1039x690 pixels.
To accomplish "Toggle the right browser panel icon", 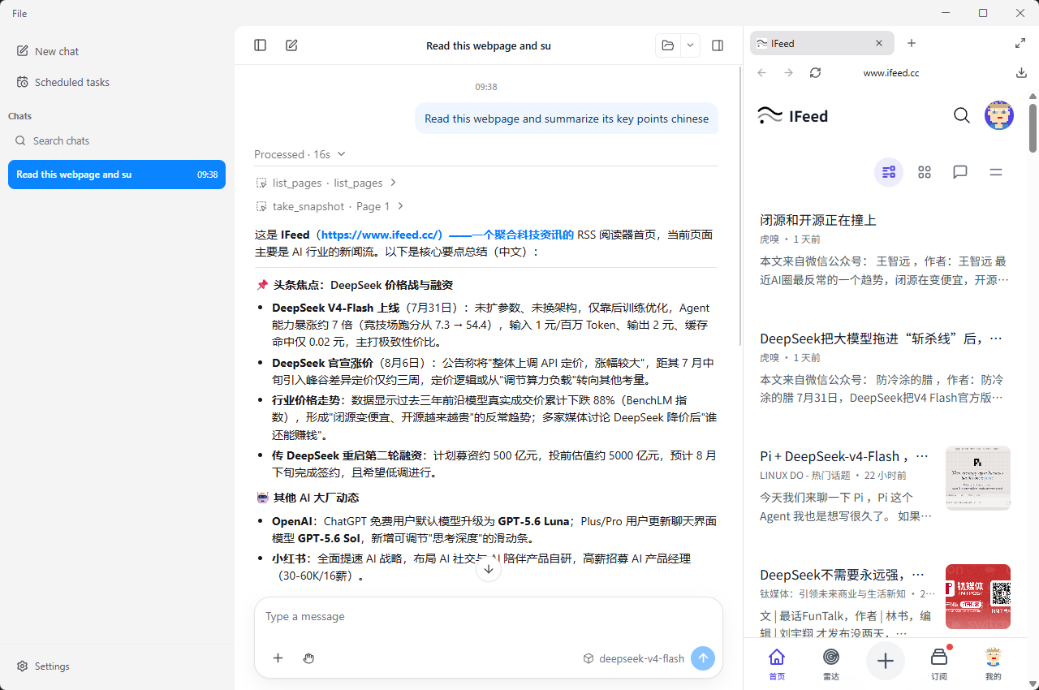I will pos(718,45).
